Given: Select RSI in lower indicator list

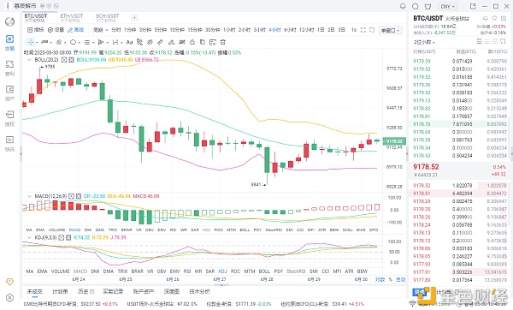Looking at the screenshot, I should pyautogui.click(x=187, y=271).
